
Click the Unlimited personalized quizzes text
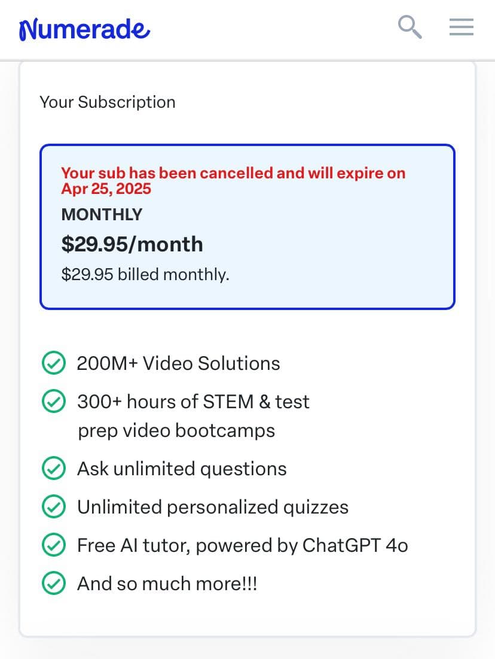click(x=213, y=507)
